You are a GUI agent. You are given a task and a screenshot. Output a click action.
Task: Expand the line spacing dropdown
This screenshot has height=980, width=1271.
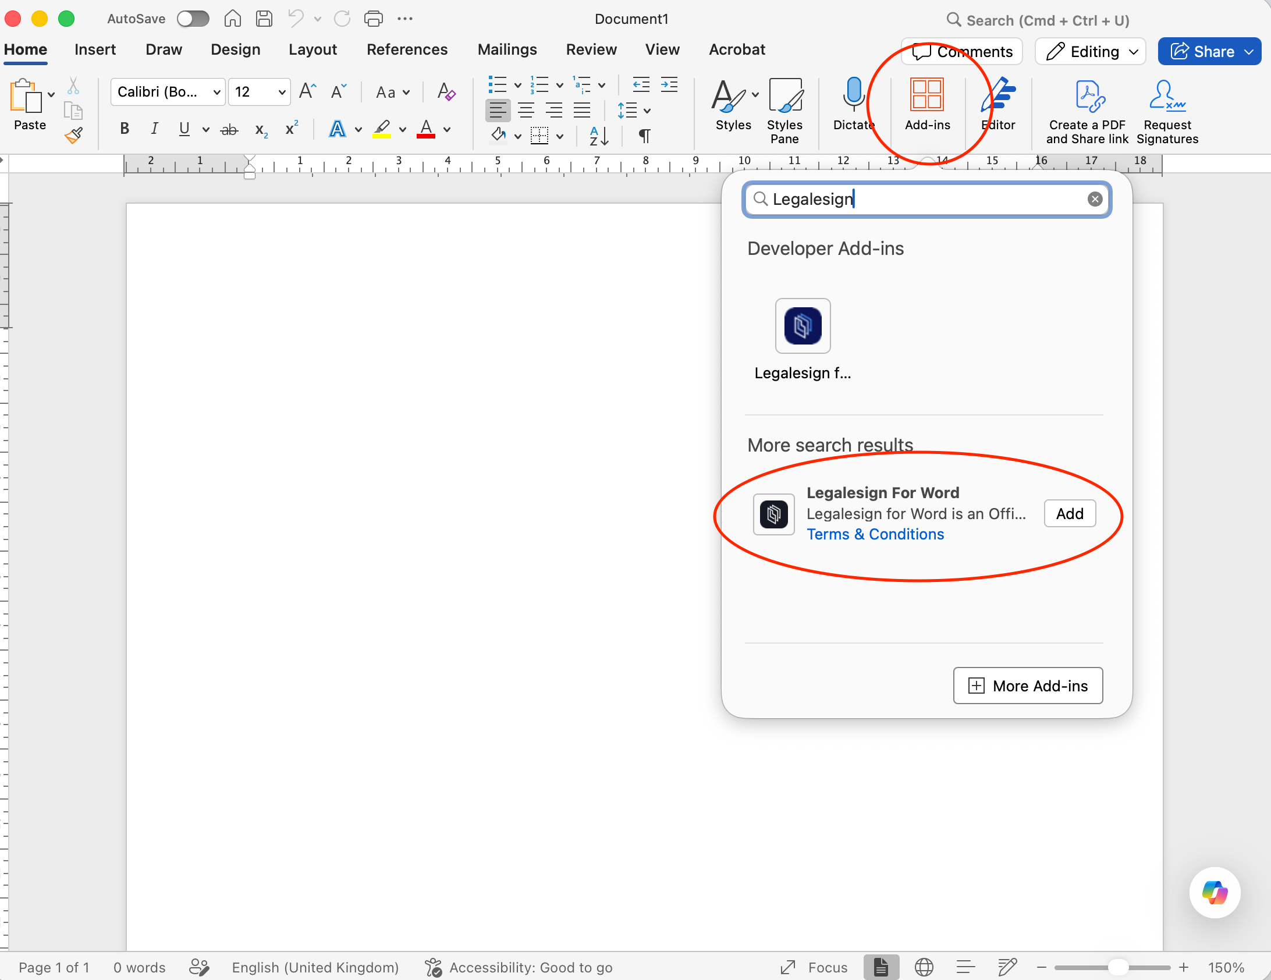647,111
